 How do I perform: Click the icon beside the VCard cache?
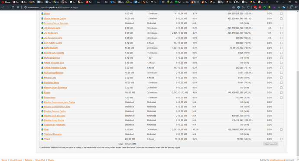pyautogui.click(x=42, y=139)
